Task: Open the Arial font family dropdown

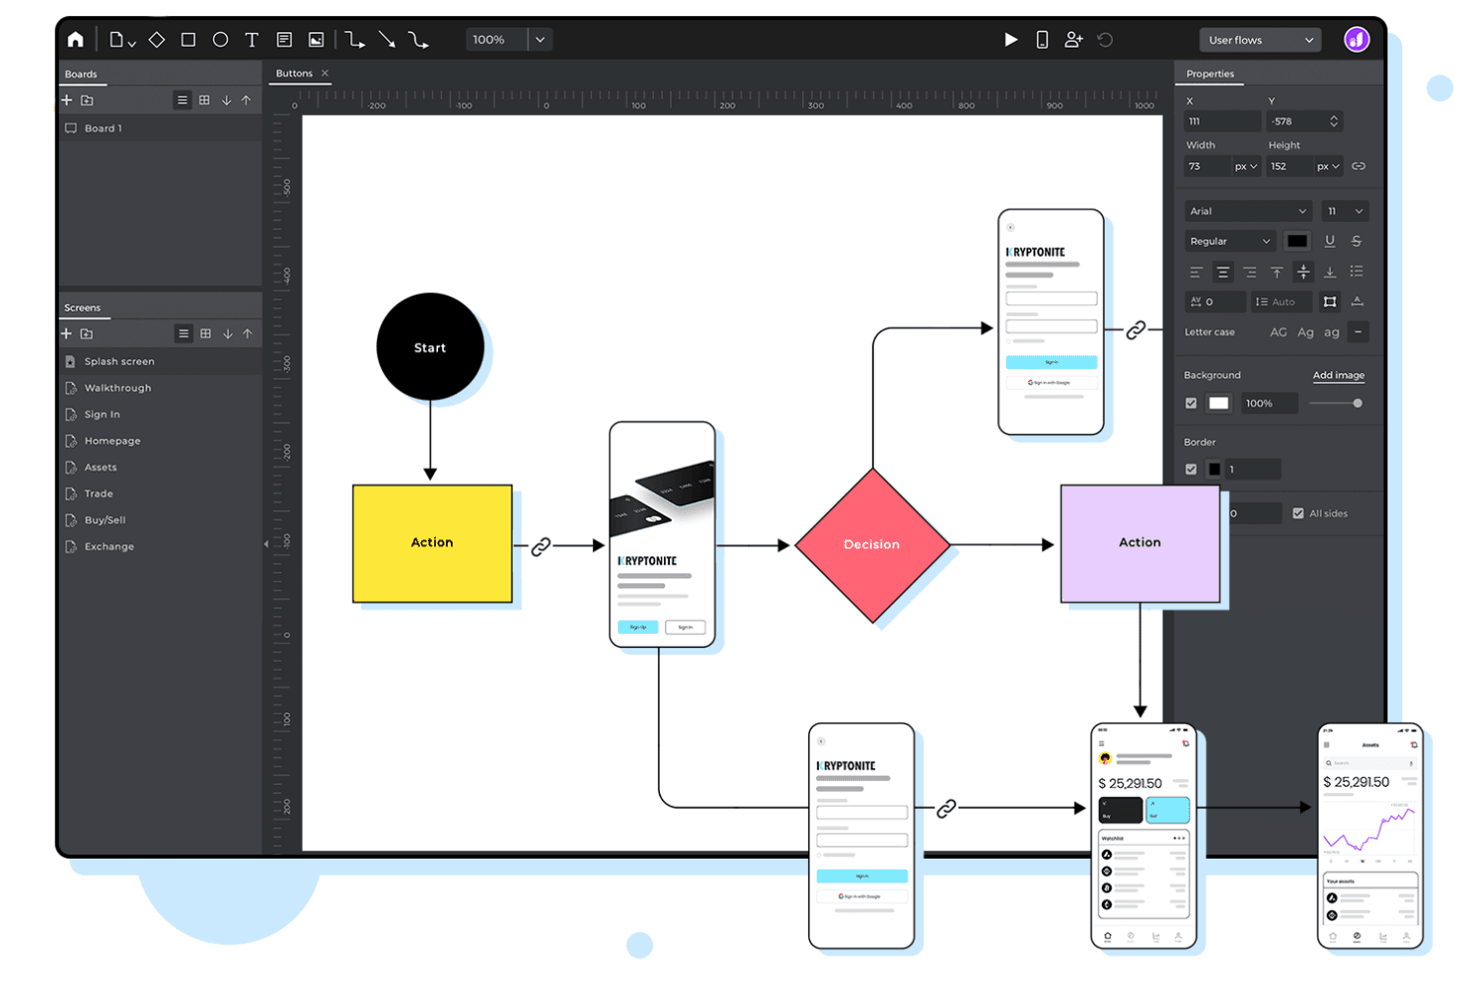Action: (x=1248, y=211)
